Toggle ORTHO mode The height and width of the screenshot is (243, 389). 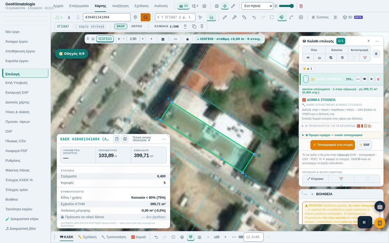click(x=137, y=26)
